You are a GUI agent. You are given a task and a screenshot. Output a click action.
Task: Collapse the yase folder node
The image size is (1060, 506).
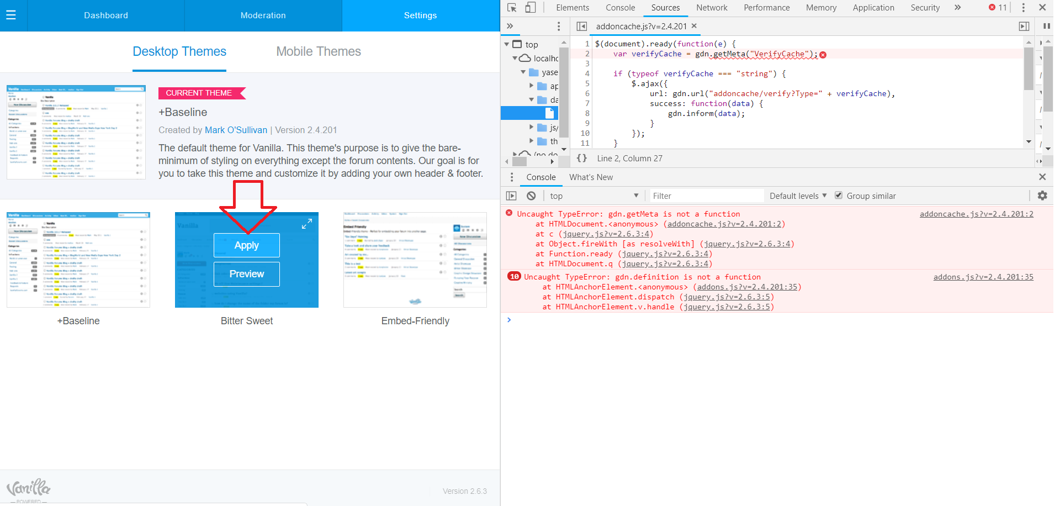coord(523,72)
